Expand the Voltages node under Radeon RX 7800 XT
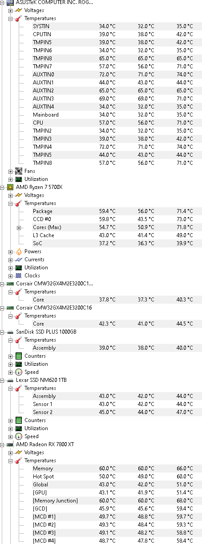This screenshot has width=202, height=544. pos(11,452)
